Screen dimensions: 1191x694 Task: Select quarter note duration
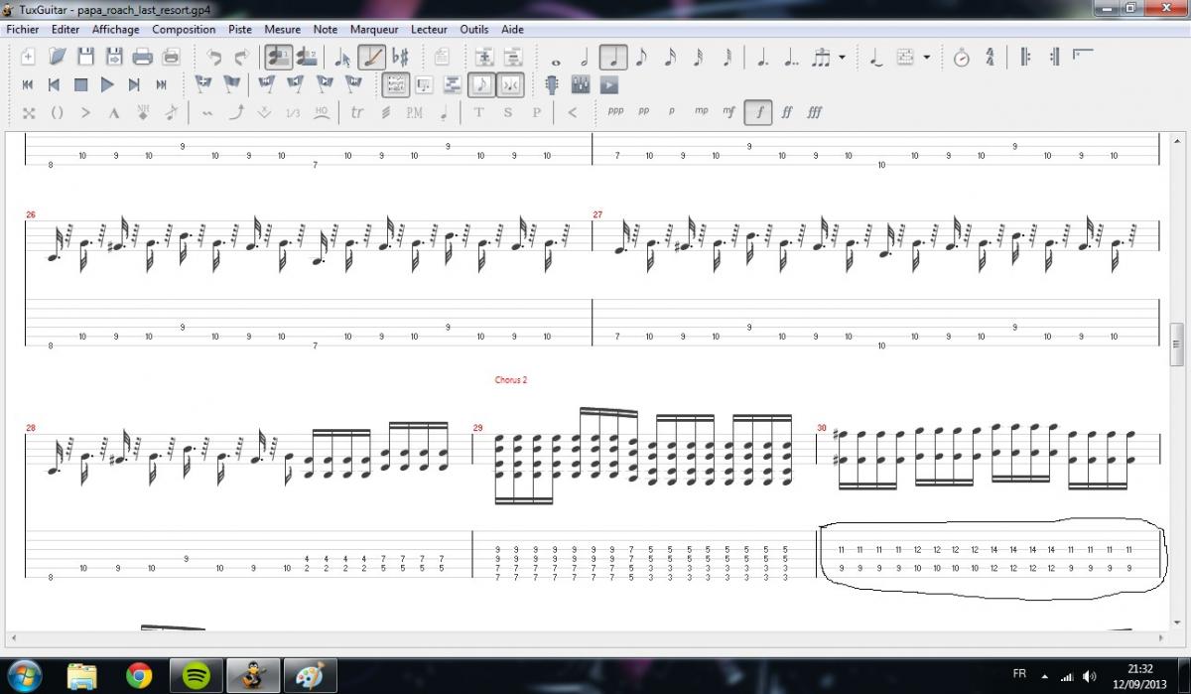(x=612, y=57)
